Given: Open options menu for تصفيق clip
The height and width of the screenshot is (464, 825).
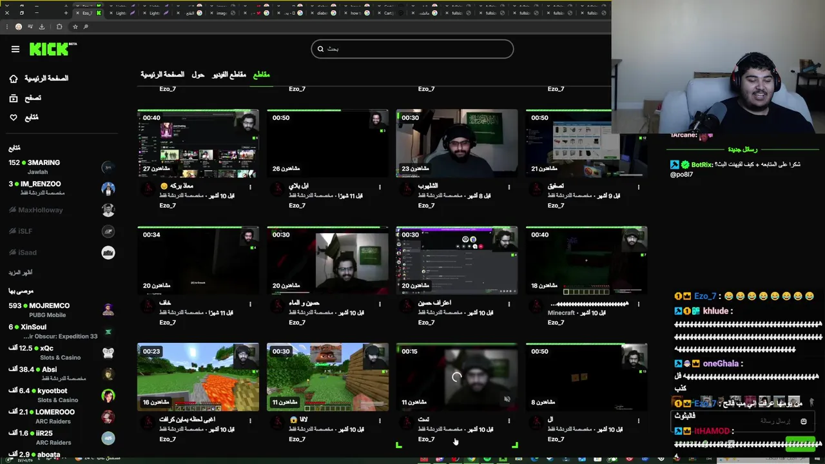Looking at the screenshot, I should (x=639, y=188).
